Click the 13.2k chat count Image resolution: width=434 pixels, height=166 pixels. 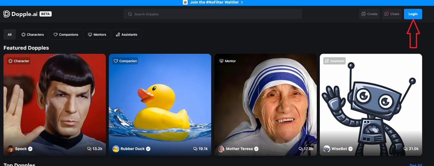(97, 149)
